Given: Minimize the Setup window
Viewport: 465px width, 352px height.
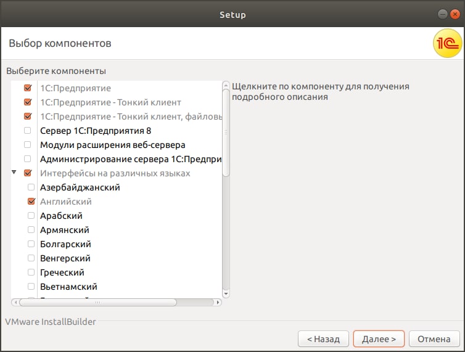Looking at the screenshot, I should [442, 14].
